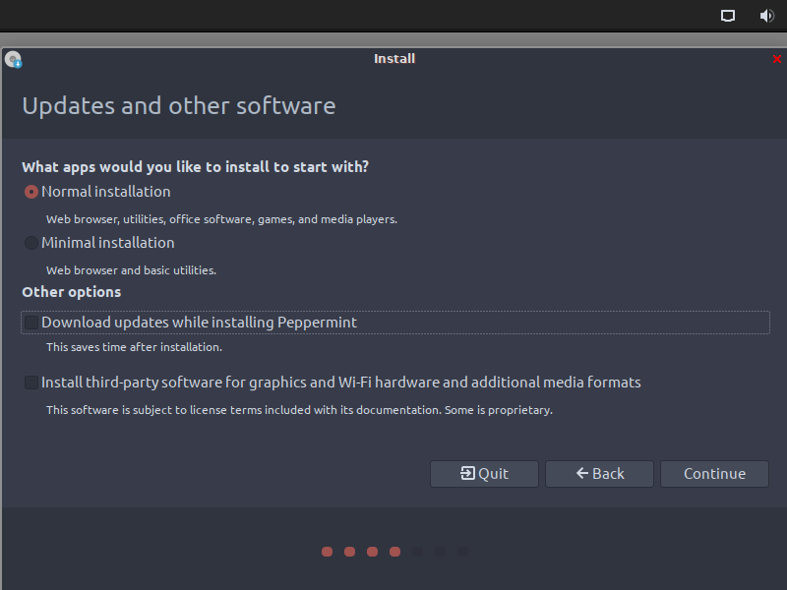The height and width of the screenshot is (590, 787).
Task: Click Continue to proceed with installation
Action: click(x=714, y=474)
